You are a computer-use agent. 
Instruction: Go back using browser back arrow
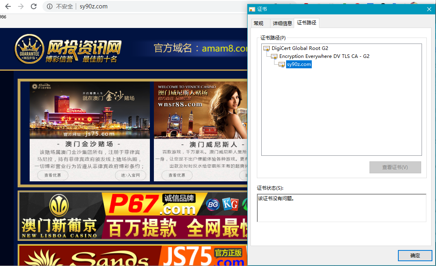[x=8, y=6]
